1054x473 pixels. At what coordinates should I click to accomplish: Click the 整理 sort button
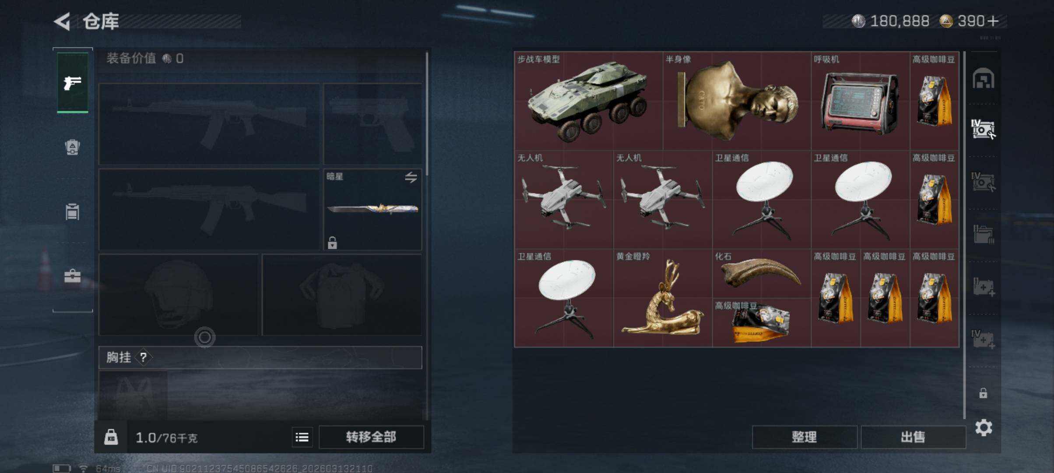click(805, 437)
